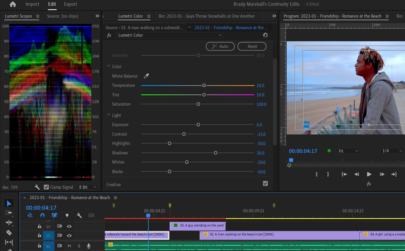Viewport: 405px width, 251px height.
Task: Switch to the Export tab
Action: (70, 4)
